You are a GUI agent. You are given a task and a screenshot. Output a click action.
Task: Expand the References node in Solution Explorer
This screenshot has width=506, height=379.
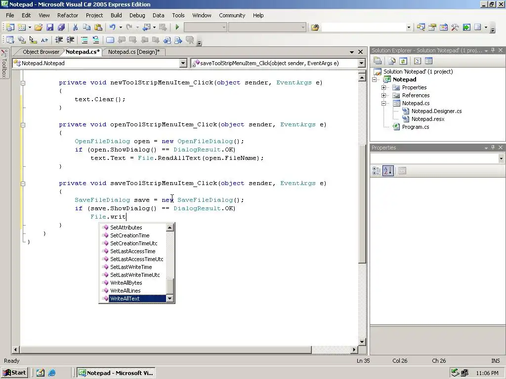pyautogui.click(x=383, y=95)
